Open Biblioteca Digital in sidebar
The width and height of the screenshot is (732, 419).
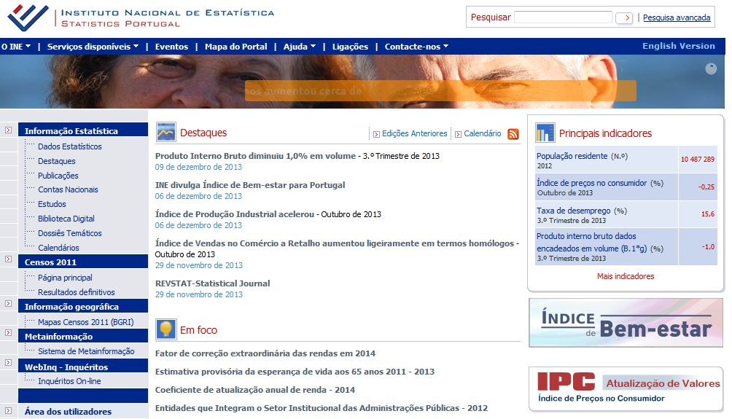[x=66, y=219]
